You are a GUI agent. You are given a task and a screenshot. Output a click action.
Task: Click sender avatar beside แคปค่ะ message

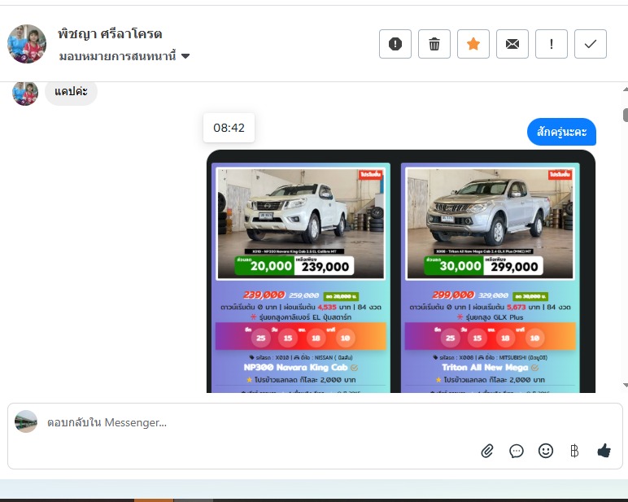click(x=25, y=93)
